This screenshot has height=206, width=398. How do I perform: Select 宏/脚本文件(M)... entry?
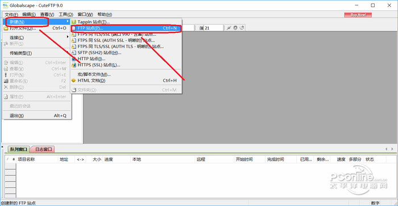point(126,74)
